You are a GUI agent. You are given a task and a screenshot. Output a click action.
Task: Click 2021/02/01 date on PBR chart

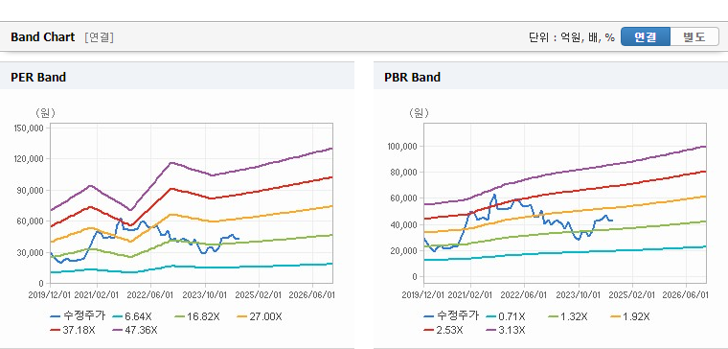tap(470, 295)
